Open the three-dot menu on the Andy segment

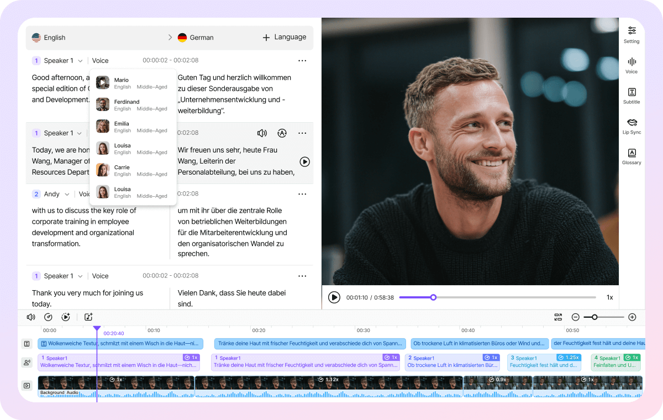click(302, 194)
